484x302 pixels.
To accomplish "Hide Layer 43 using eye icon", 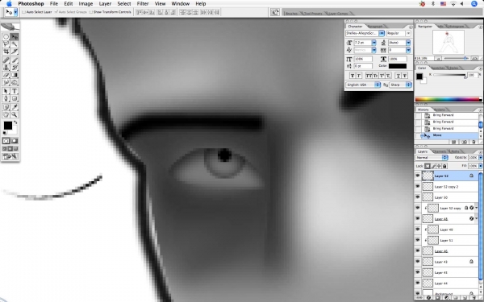I will tap(418, 262).
